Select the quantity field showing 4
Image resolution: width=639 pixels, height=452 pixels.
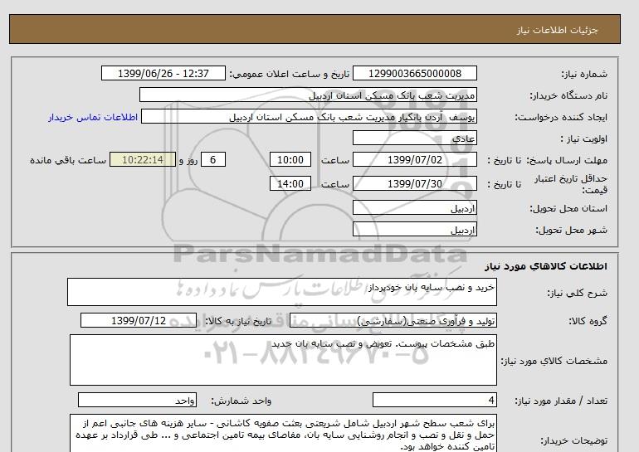435,401
